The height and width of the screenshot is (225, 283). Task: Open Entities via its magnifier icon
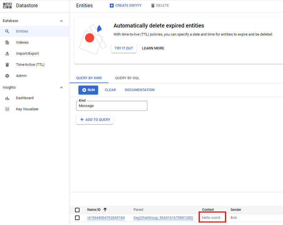click(x=7, y=31)
